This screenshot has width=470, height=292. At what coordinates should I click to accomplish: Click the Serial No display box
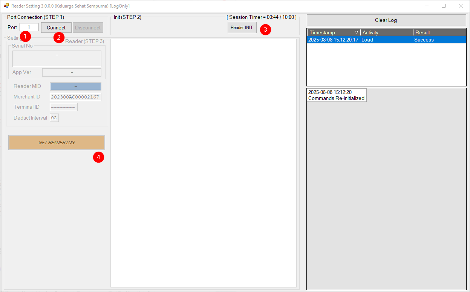click(x=57, y=59)
